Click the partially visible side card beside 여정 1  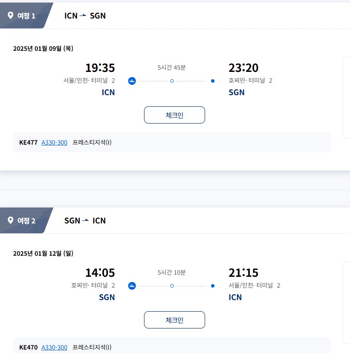click(x=346, y=98)
